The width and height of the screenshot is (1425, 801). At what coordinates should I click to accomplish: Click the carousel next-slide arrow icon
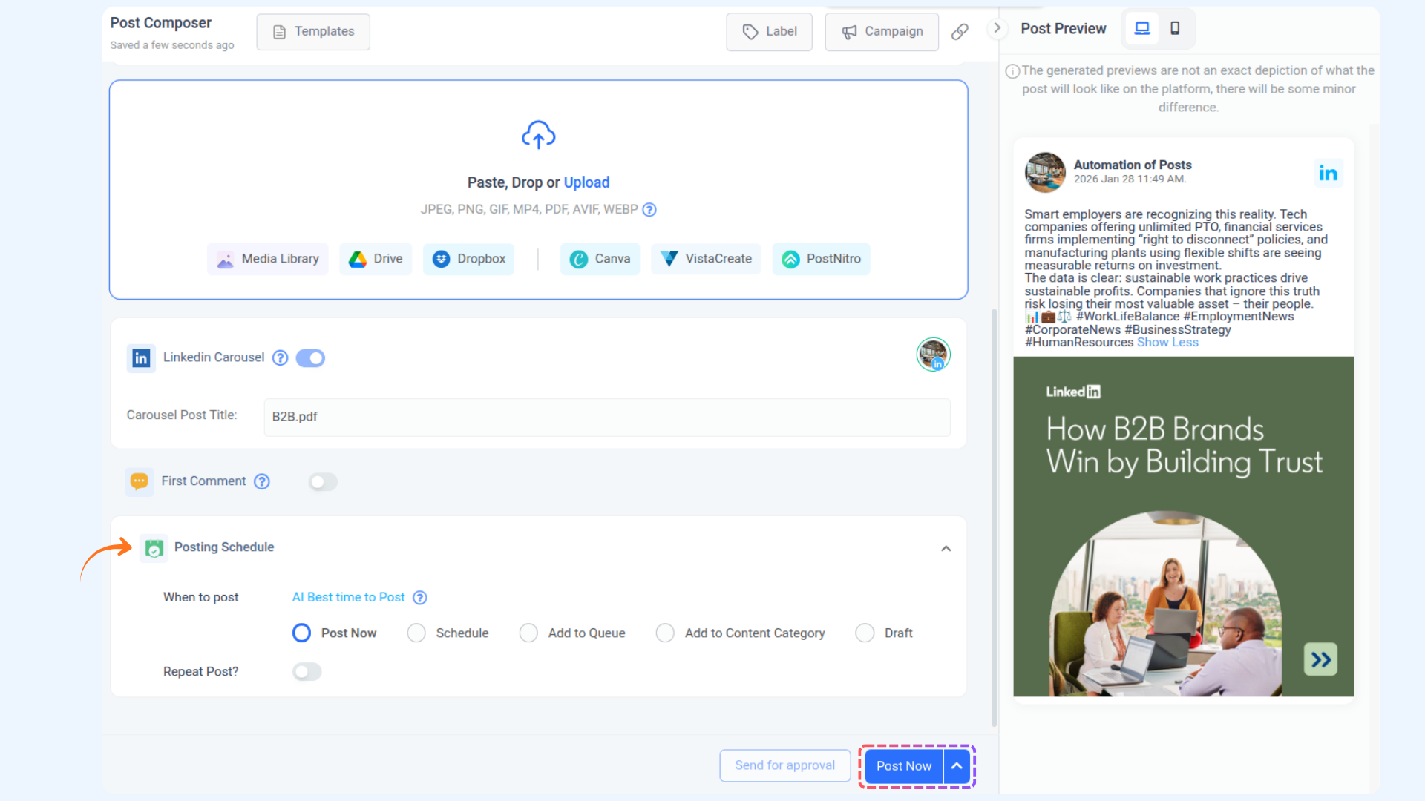[1320, 659]
